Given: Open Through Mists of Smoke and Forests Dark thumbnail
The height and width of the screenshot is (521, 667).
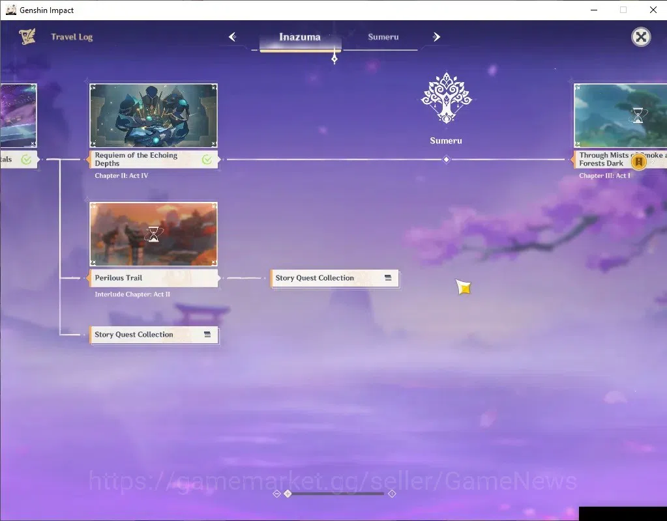Looking at the screenshot, I should point(621,115).
